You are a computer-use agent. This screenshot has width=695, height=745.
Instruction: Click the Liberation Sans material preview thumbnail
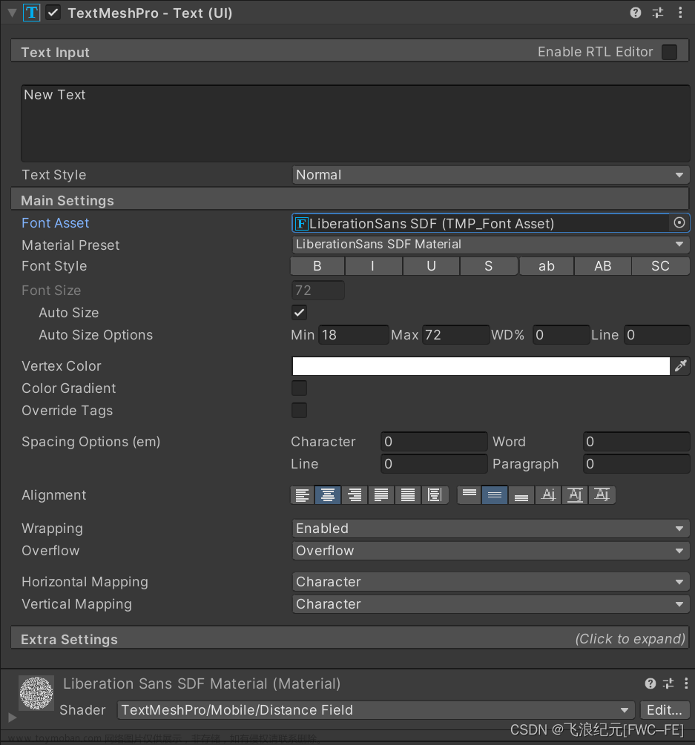tap(36, 692)
